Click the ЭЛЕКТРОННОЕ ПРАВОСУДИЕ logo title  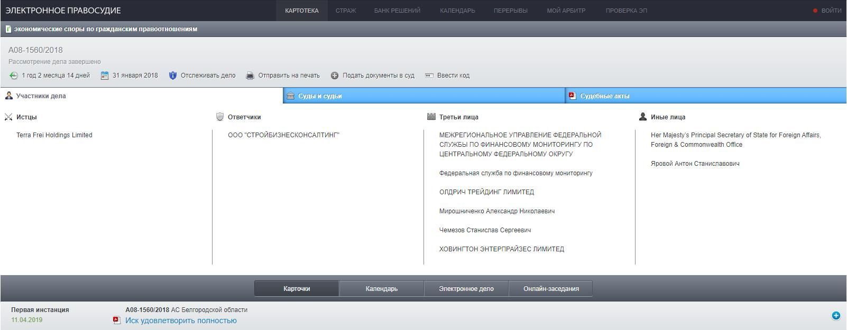pos(63,11)
